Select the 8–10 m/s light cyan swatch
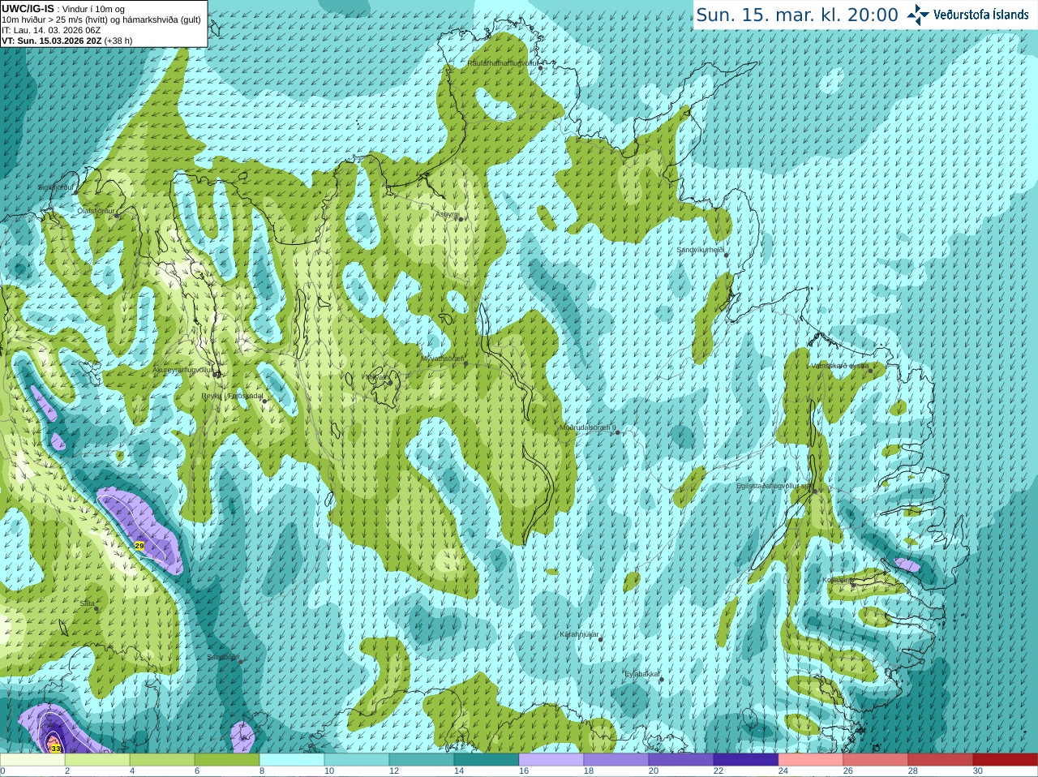Viewport: 1038px width, 777px height. [x=292, y=760]
